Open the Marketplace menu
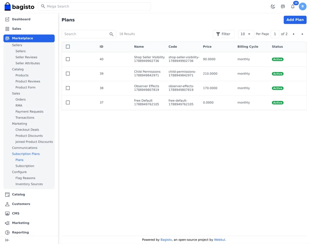Viewport: 310px width, 244px height. (x=29, y=38)
